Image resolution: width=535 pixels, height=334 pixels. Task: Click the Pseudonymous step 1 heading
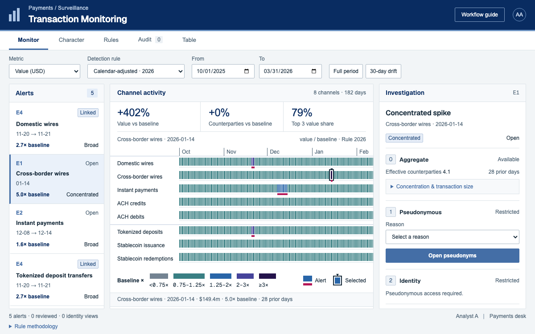pos(420,212)
